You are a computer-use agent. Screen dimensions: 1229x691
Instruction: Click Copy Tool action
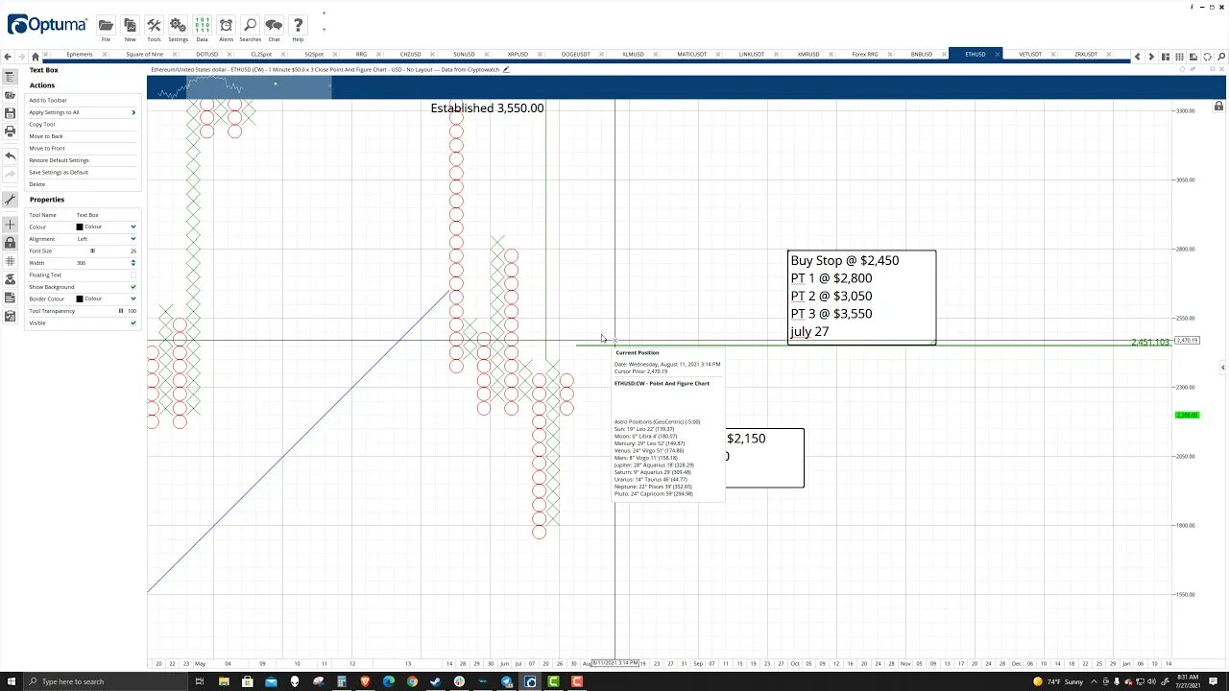[42, 124]
